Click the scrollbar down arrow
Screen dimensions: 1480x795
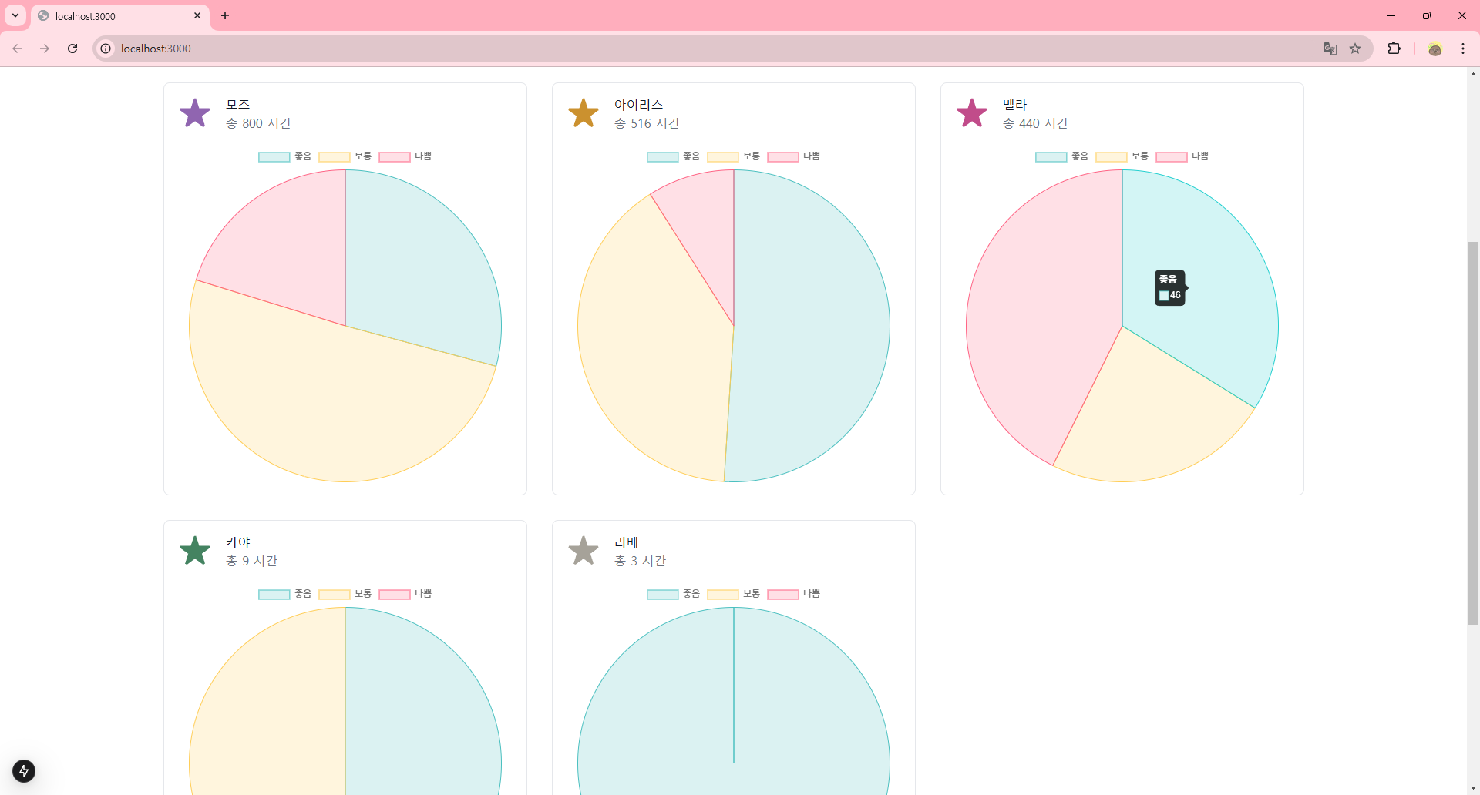[1473, 788]
